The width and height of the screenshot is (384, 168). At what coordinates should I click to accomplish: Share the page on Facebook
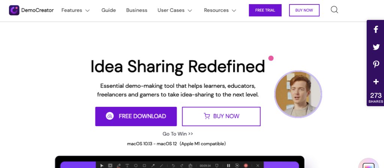click(376, 29)
